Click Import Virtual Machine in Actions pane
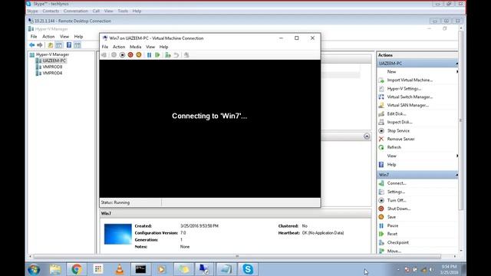The height and width of the screenshot is (276, 491). [410, 80]
